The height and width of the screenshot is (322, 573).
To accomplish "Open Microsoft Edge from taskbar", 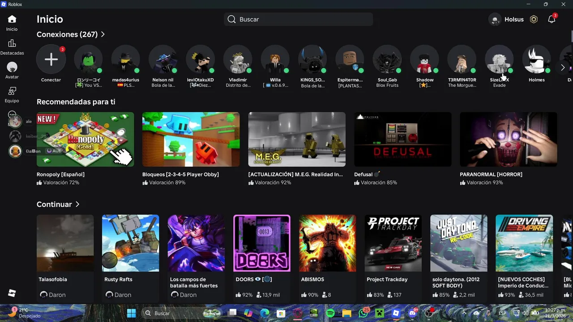I will tap(265, 313).
